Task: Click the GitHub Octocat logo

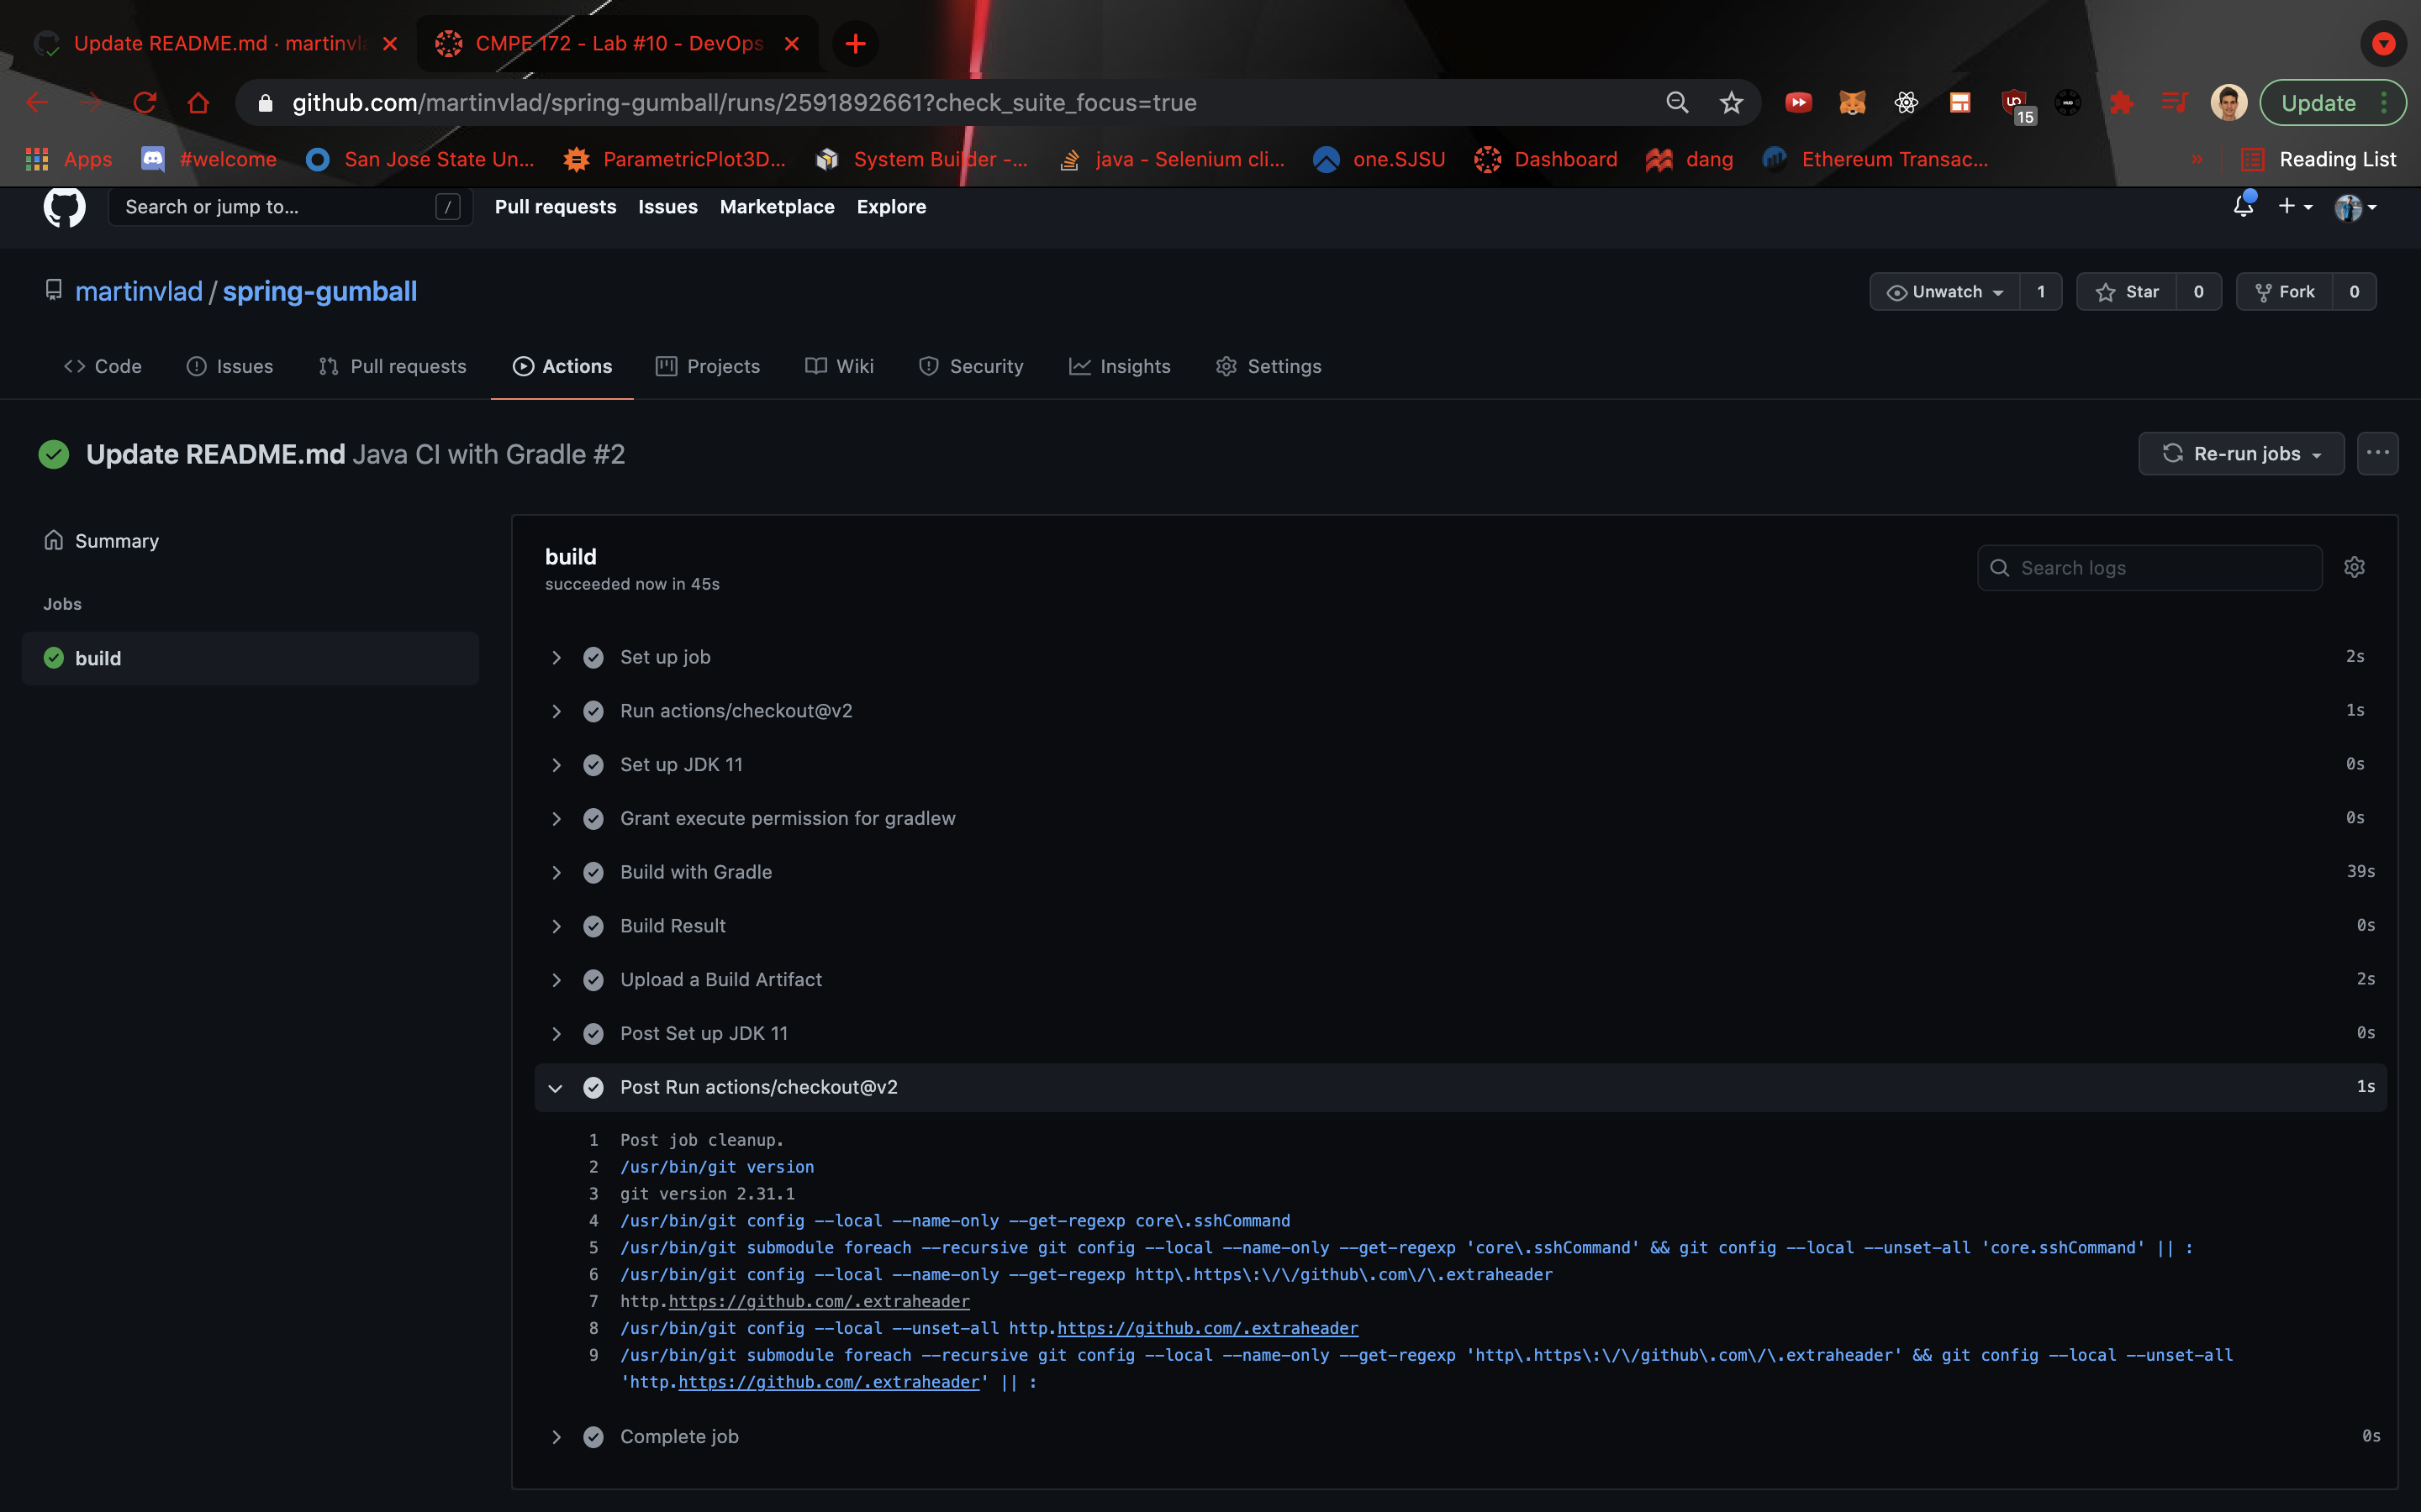Action: pyautogui.click(x=64, y=207)
